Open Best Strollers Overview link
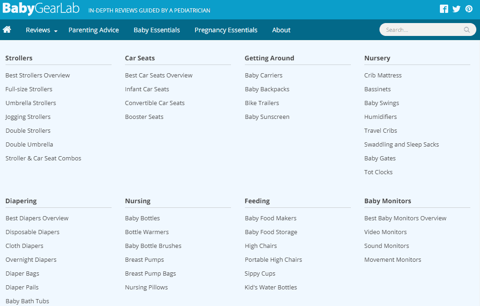The width and height of the screenshot is (480, 306). coord(38,75)
